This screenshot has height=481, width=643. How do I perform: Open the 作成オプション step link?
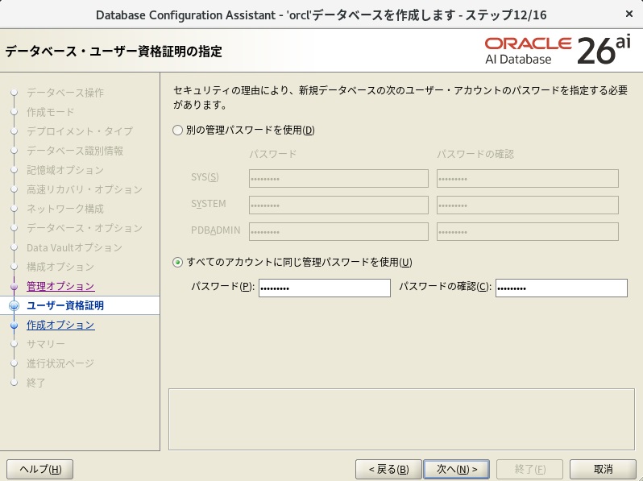60,326
